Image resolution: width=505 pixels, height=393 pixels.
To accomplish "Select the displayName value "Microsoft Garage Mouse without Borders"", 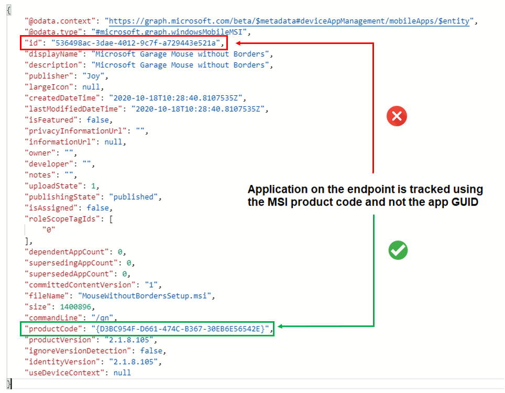I will point(180,54).
